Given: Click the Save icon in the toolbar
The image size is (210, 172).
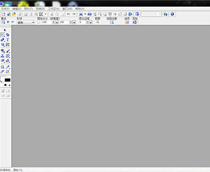Looking at the screenshot, I should (19, 14).
